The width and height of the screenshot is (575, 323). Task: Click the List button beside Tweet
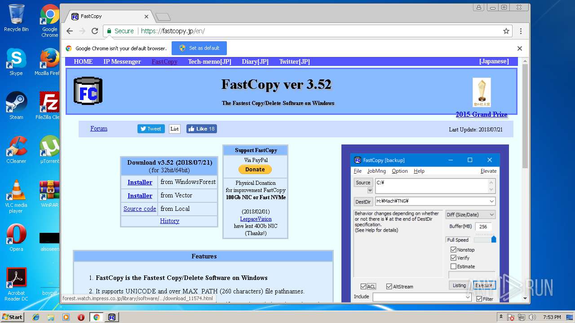(175, 129)
